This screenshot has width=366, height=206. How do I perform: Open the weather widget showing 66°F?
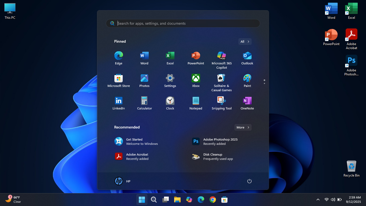13,200
